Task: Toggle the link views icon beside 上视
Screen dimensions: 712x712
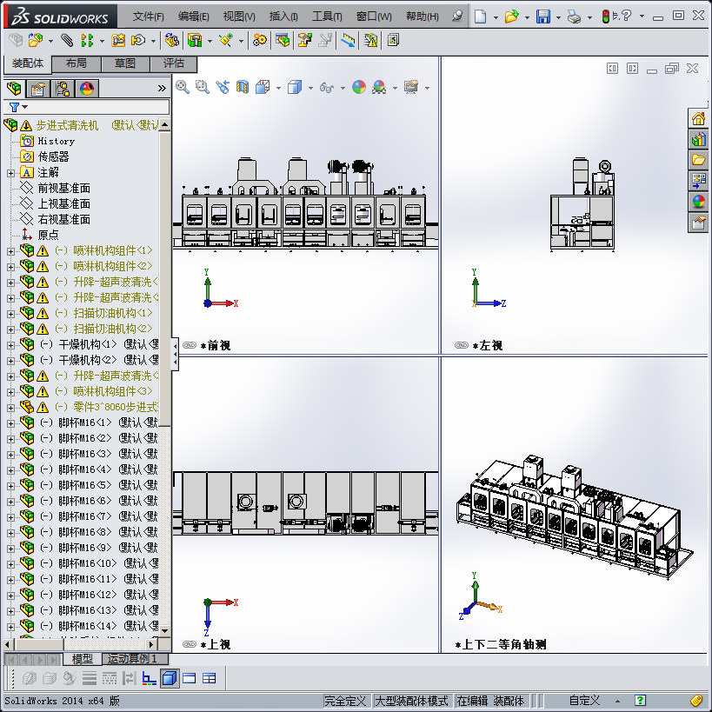Action: click(x=190, y=644)
